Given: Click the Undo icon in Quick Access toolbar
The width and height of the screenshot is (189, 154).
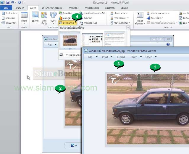Looking at the screenshot, I should coord(12,2).
